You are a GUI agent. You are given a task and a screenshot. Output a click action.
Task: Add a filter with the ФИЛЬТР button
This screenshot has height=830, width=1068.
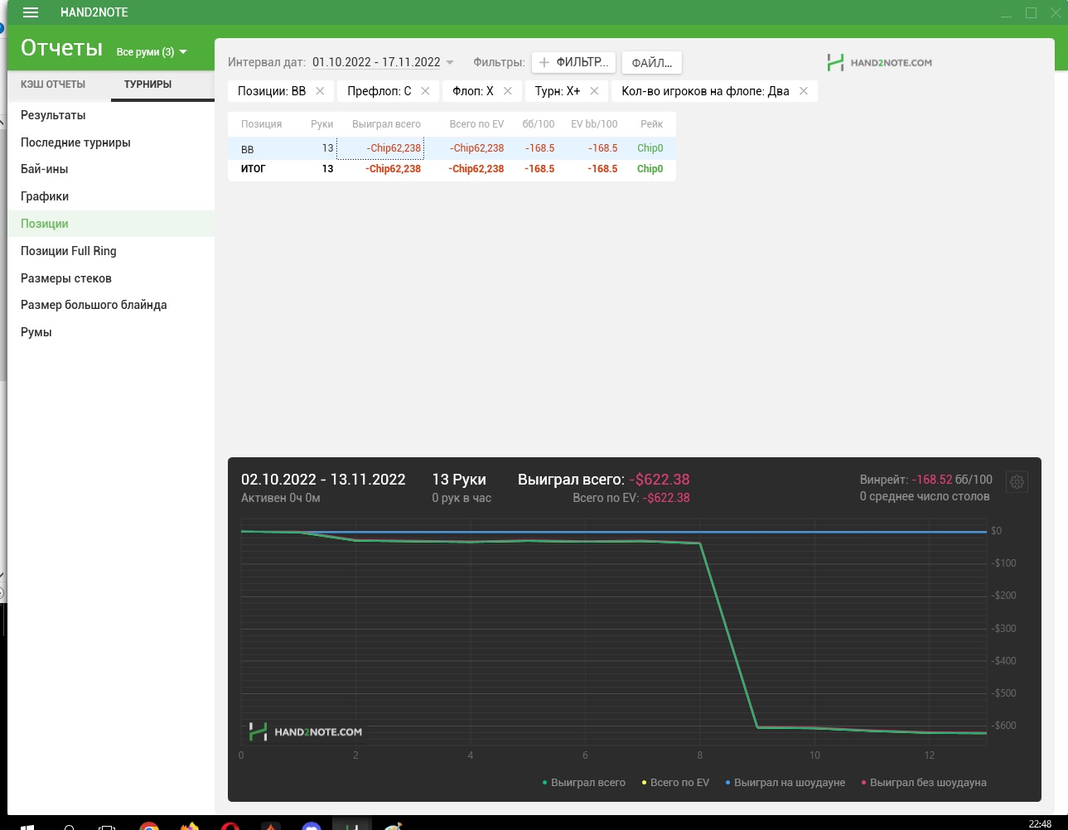(x=573, y=62)
